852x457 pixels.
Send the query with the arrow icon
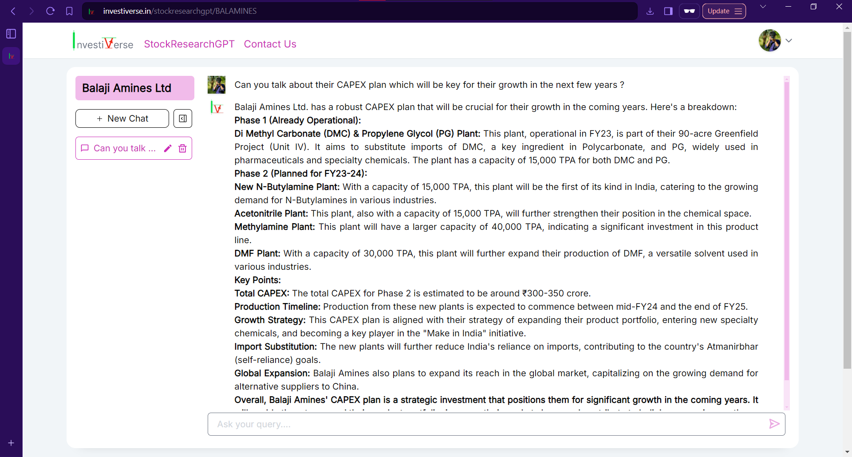pyautogui.click(x=774, y=424)
